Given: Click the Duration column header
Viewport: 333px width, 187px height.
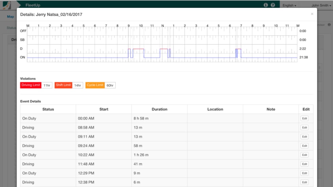Looking at the screenshot, I should [159, 109].
